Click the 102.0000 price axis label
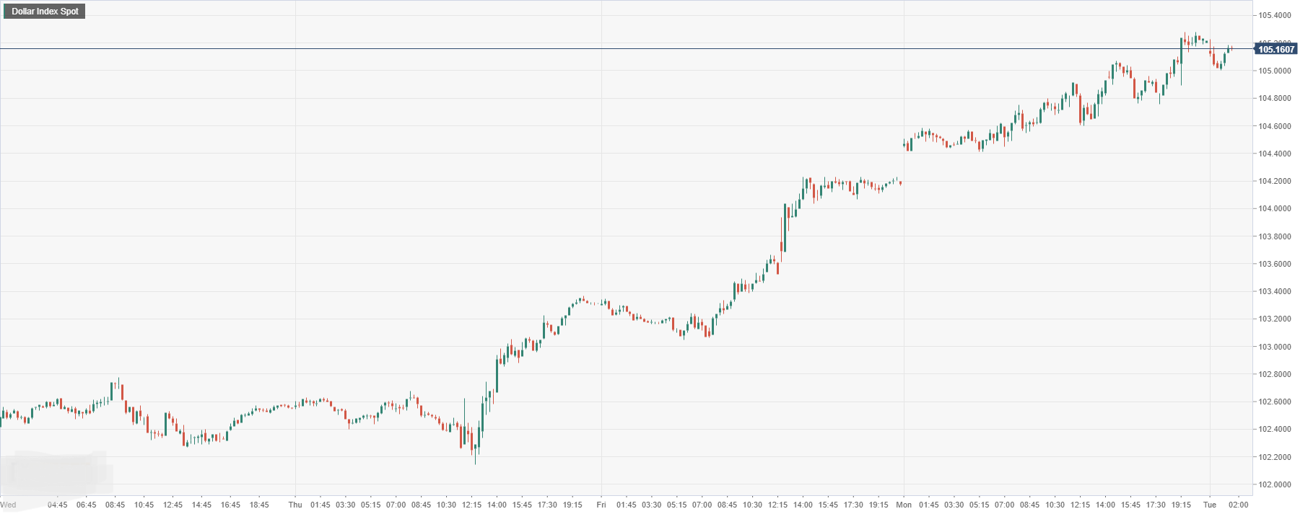 pos(1275,485)
